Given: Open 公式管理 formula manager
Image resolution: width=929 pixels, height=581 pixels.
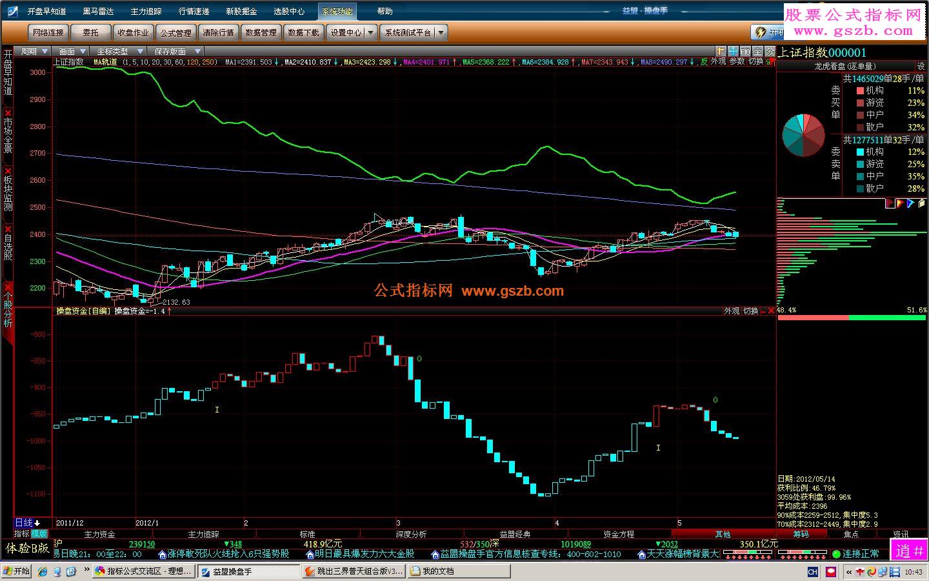Looking at the screenshot, I should 176,32.
